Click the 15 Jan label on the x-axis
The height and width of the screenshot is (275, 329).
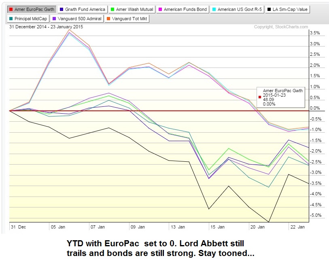(218, 227)
